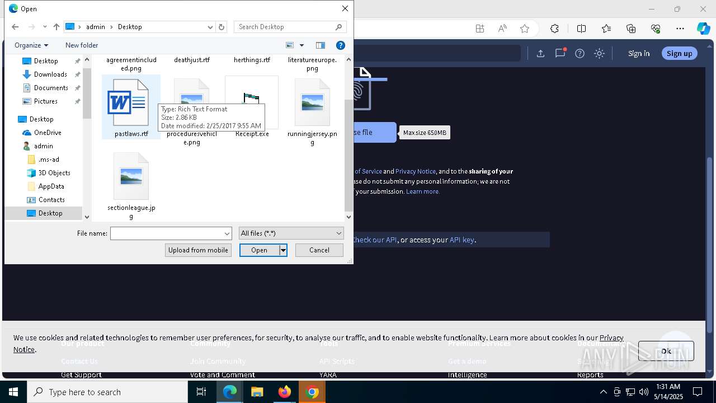Open Copilot in Edge
Viewport: 716px width, 403px height.
(x=703, y=29)
